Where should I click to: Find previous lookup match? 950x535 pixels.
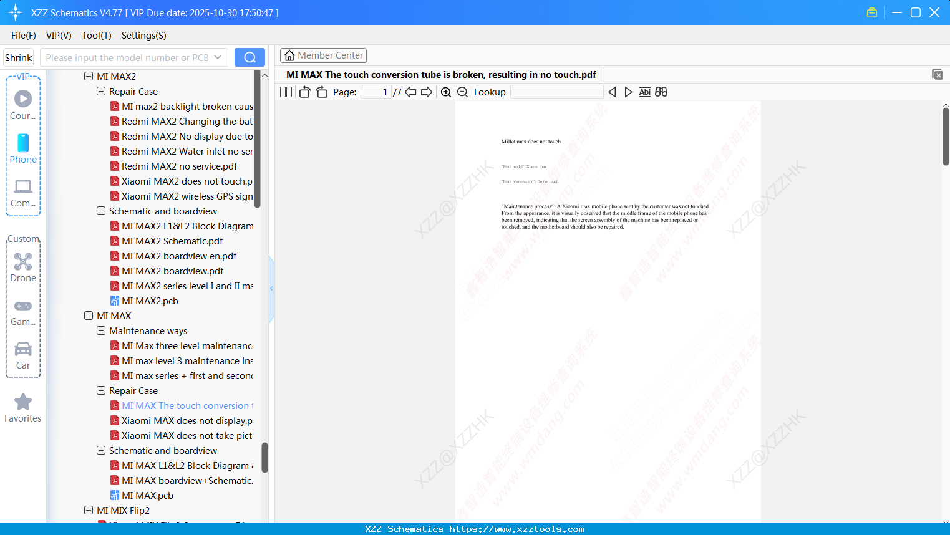pyautogui.click(x=612, y=92)
